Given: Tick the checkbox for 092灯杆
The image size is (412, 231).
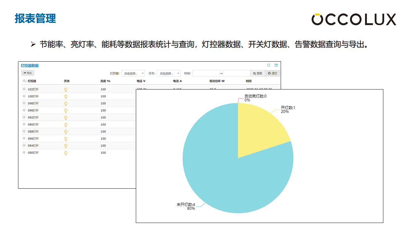Looking at the screenshot, I should (24, 117).
